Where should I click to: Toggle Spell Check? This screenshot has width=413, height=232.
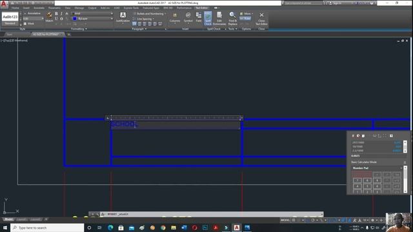coord(208,19)
